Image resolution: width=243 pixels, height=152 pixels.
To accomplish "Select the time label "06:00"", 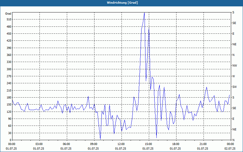I will point(67,144).
